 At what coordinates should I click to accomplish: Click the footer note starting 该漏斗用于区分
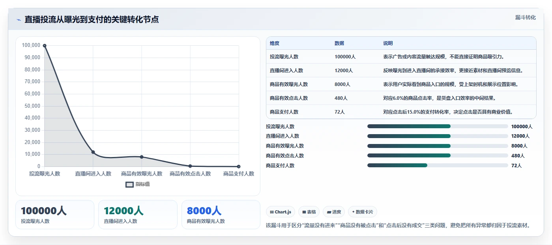399,226
